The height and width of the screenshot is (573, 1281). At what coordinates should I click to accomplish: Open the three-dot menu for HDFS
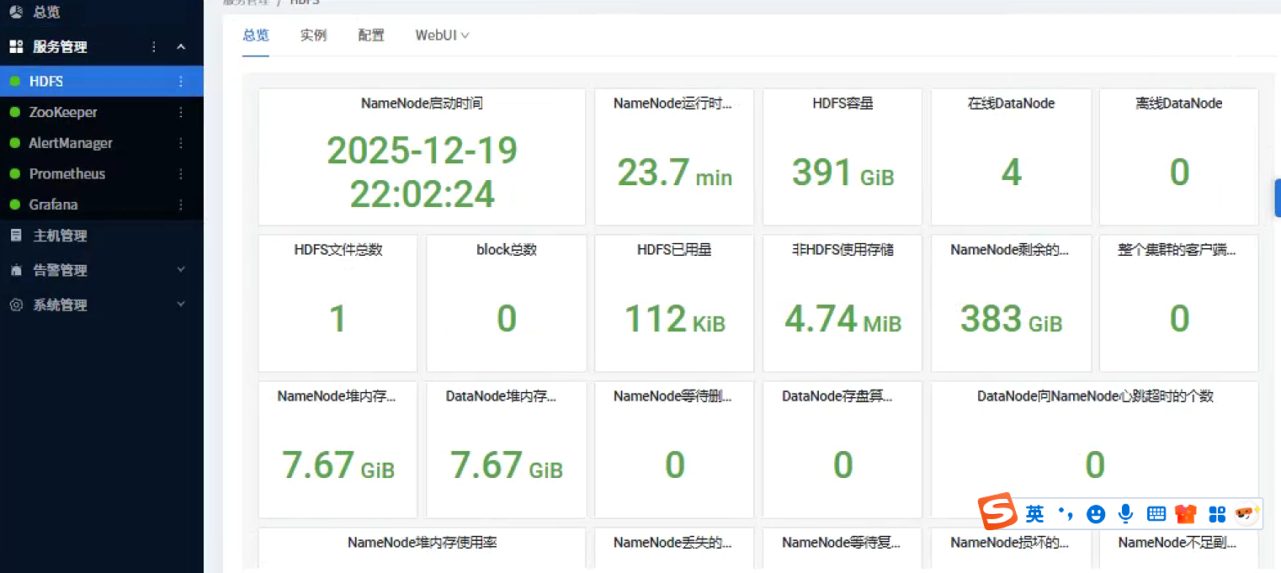180,82
